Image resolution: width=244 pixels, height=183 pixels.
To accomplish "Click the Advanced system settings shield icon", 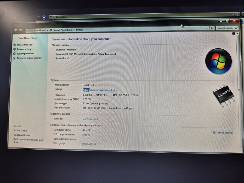I will tap(14, 58).
